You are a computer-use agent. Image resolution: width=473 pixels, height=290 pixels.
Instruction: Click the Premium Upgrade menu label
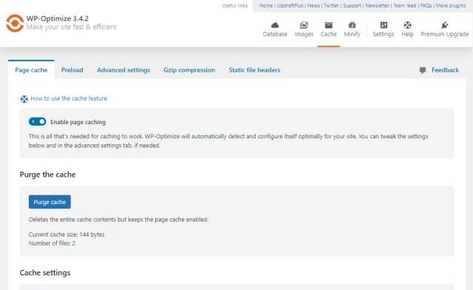pyautogui.click(x=445, y=34)
